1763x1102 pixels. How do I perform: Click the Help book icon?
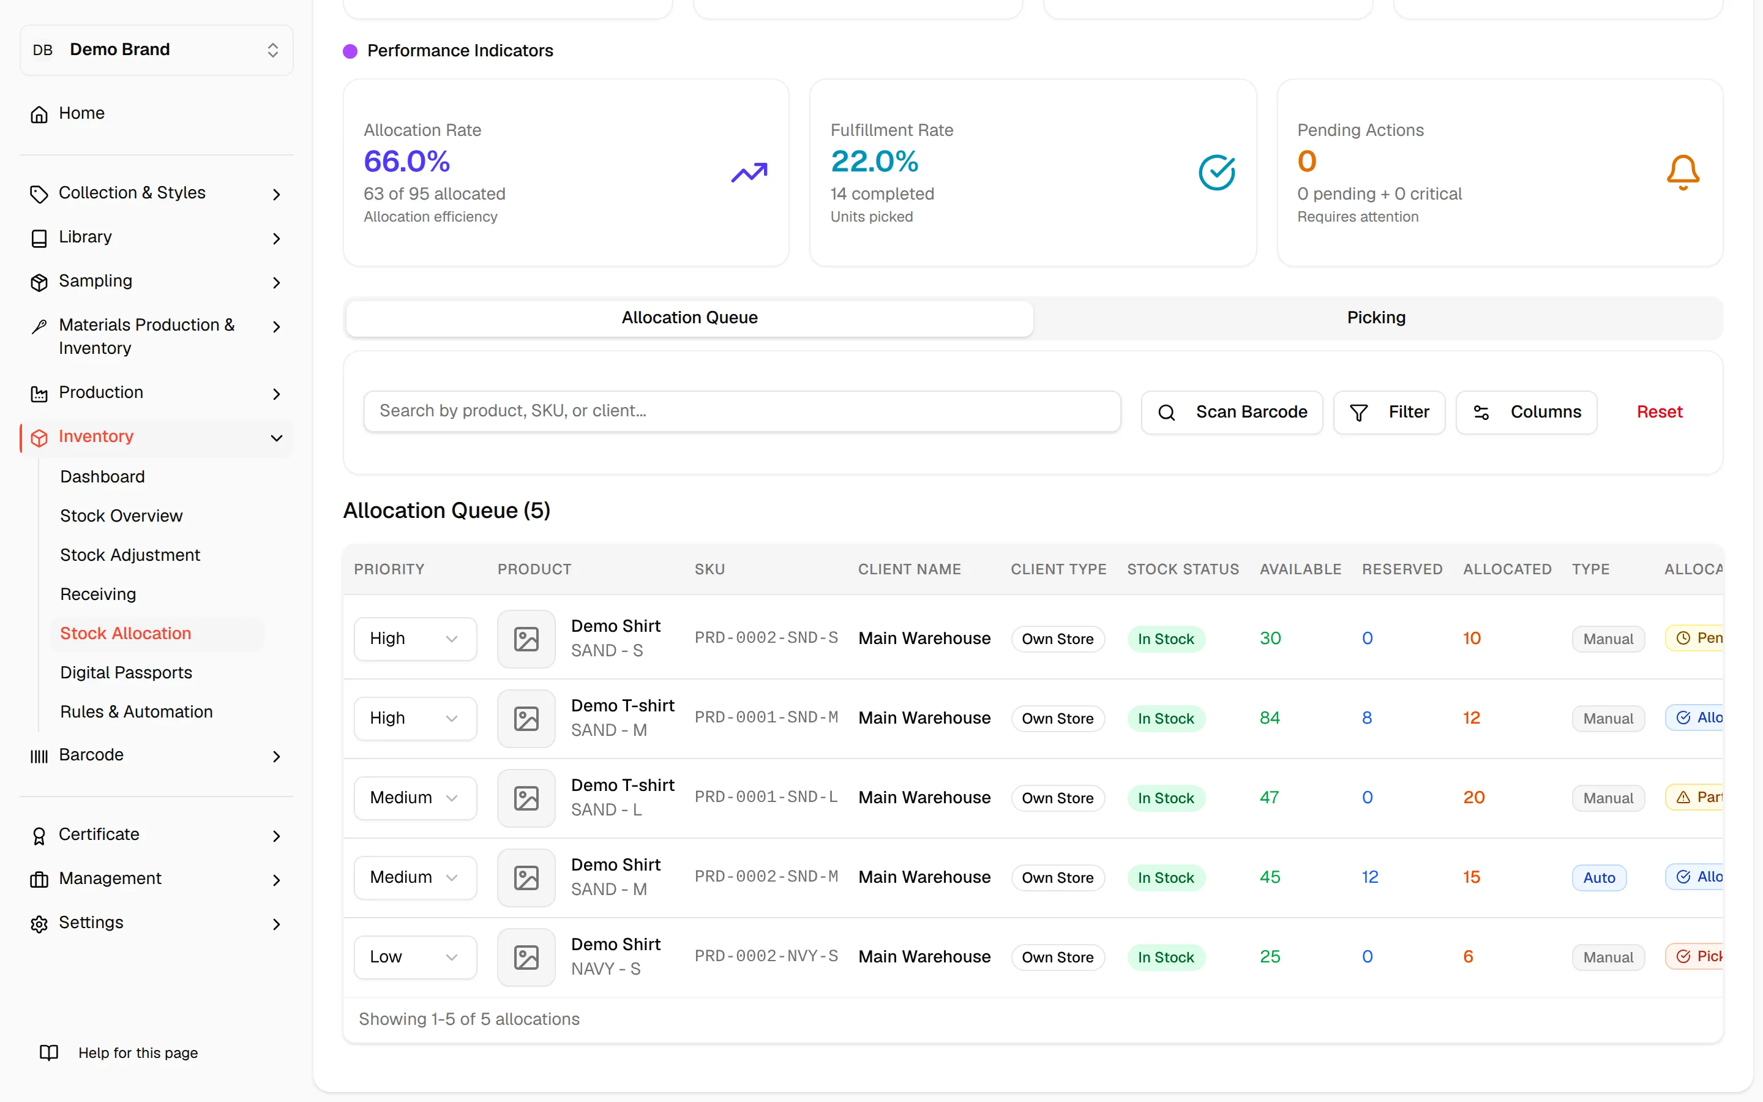coord(49,1052)
